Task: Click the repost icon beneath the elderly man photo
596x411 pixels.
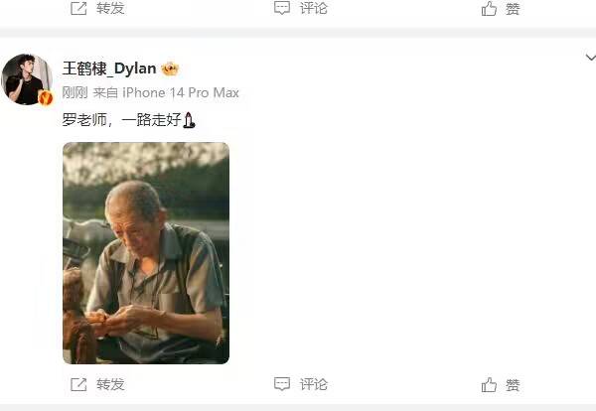Action: point(78,384)
